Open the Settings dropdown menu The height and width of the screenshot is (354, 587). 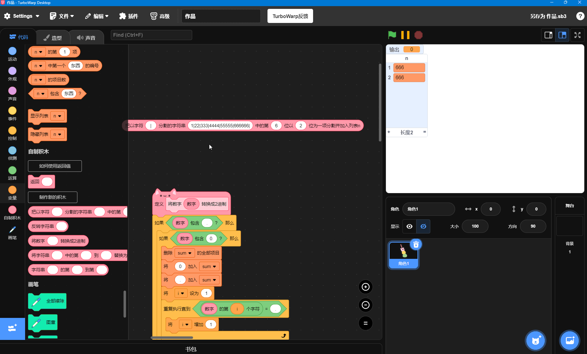[x=22, y=16]
